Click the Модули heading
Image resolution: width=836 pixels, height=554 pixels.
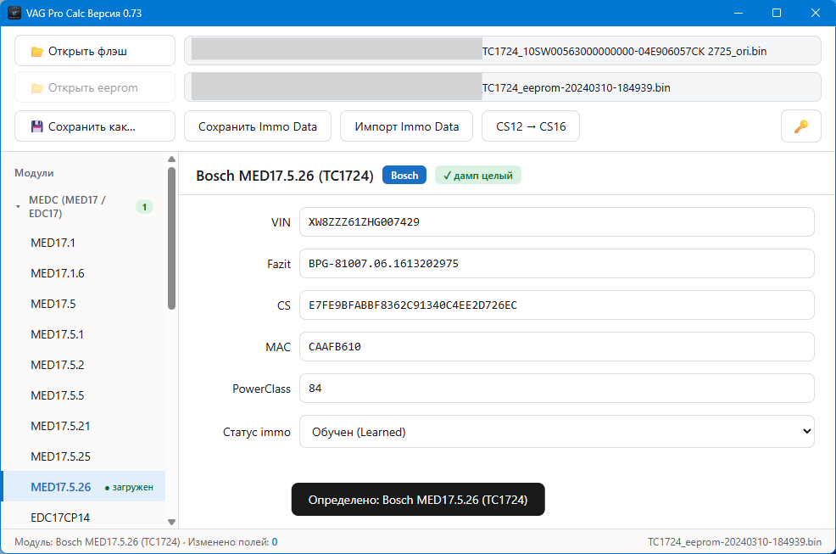point(34,173)
